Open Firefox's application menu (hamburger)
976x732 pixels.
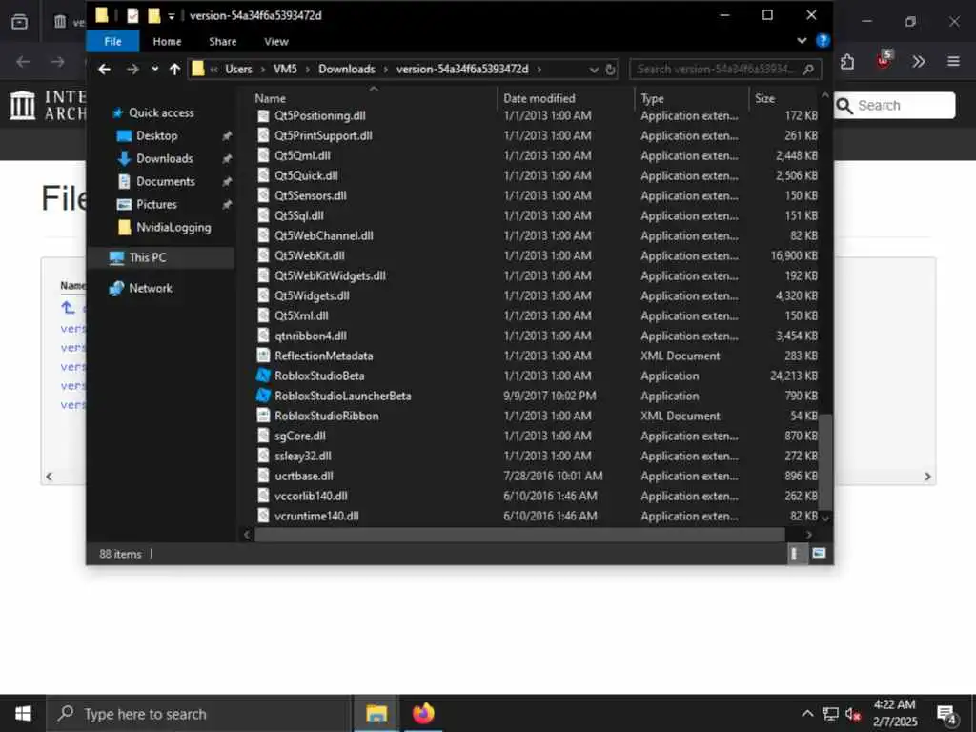click(953, 61)
